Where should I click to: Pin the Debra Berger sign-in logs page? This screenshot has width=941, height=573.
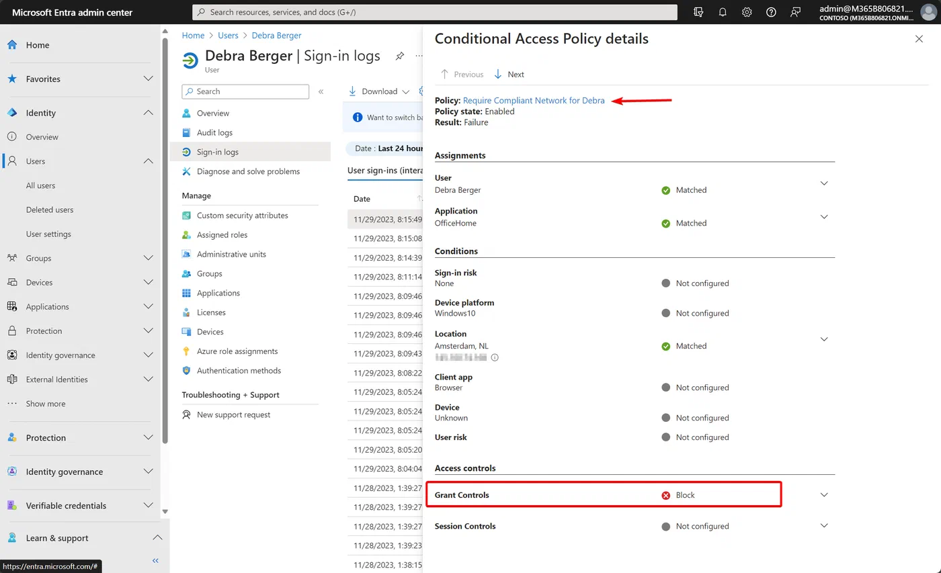[x=399, y=56]
